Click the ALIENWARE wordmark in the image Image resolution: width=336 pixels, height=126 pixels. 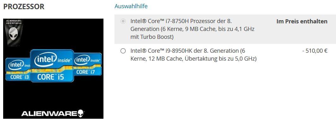pyautogui.click(x=49, y=113)
